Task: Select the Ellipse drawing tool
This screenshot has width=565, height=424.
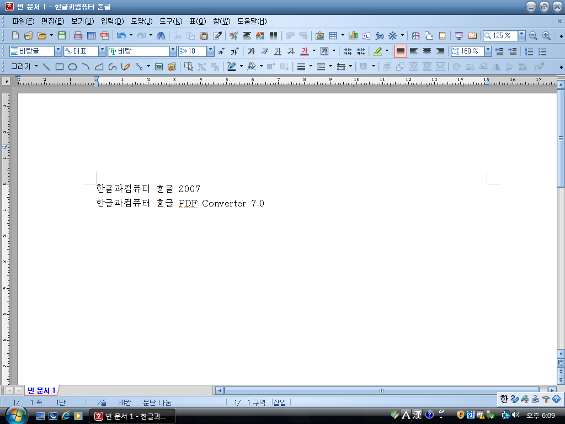Action: (x=72, y=67)
